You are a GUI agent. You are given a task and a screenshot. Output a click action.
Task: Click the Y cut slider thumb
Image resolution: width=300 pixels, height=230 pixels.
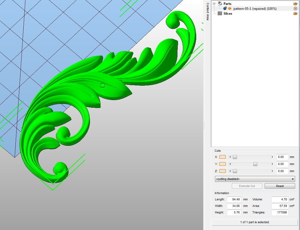pos(255,164)
